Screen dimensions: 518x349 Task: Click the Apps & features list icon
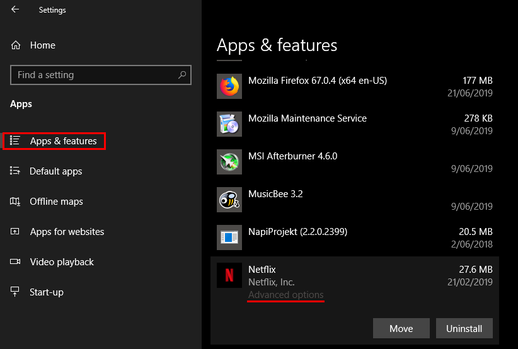[x=15, y=140]
